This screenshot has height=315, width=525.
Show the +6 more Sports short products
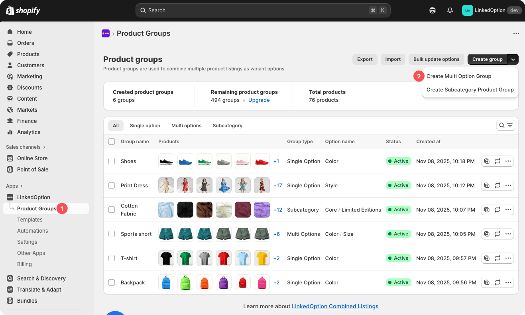click(x=277, y=234)
